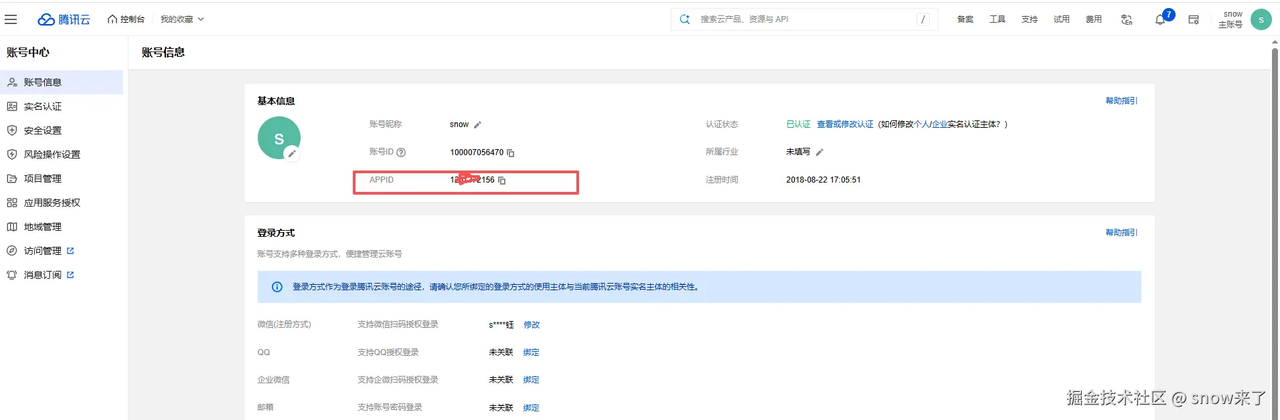Screen dimensions: 1280x420
Task: Copy the APPID value
Action: [x=502, y=181]
